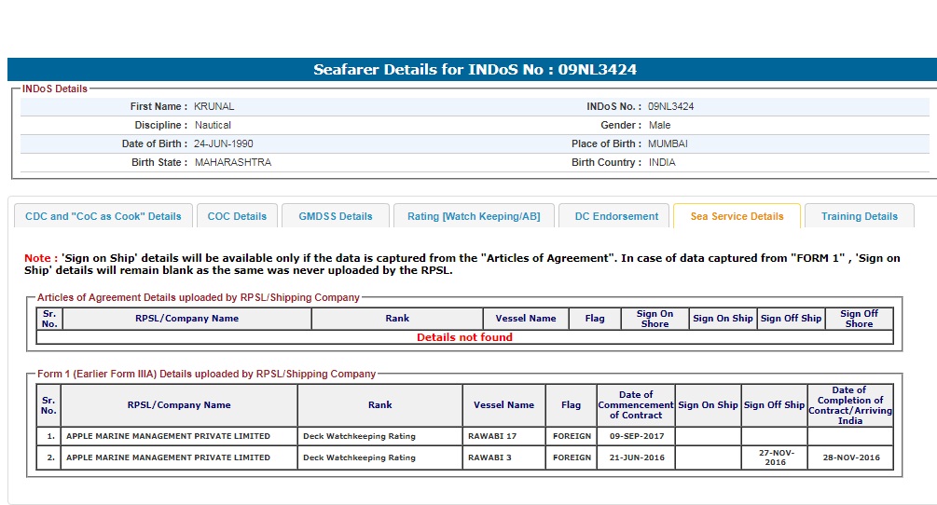Click the Date of Commencement of Contract header
The width and height of the screenshot is (937, 505).
pos(636,405)
